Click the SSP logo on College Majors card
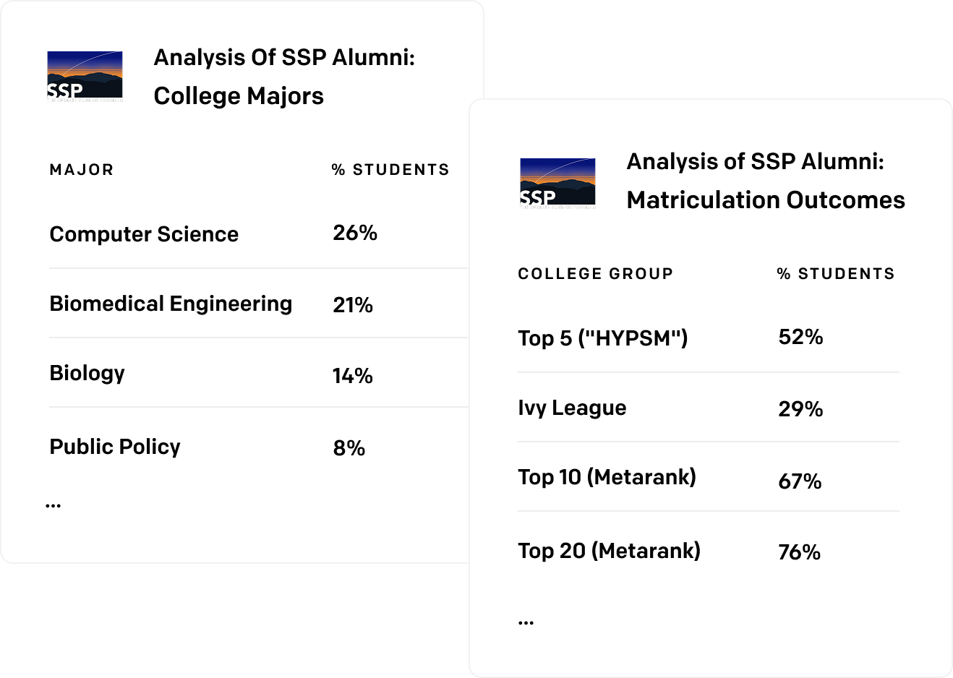This screenshot has height=678, width=953. 85,76
